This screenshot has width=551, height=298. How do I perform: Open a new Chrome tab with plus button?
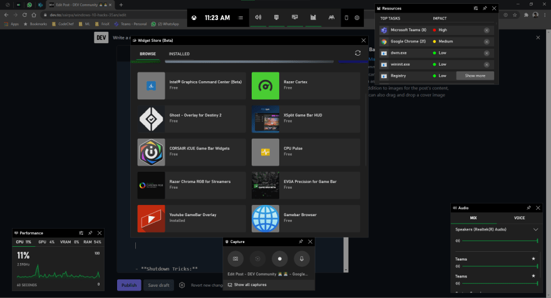coord(121,5)
